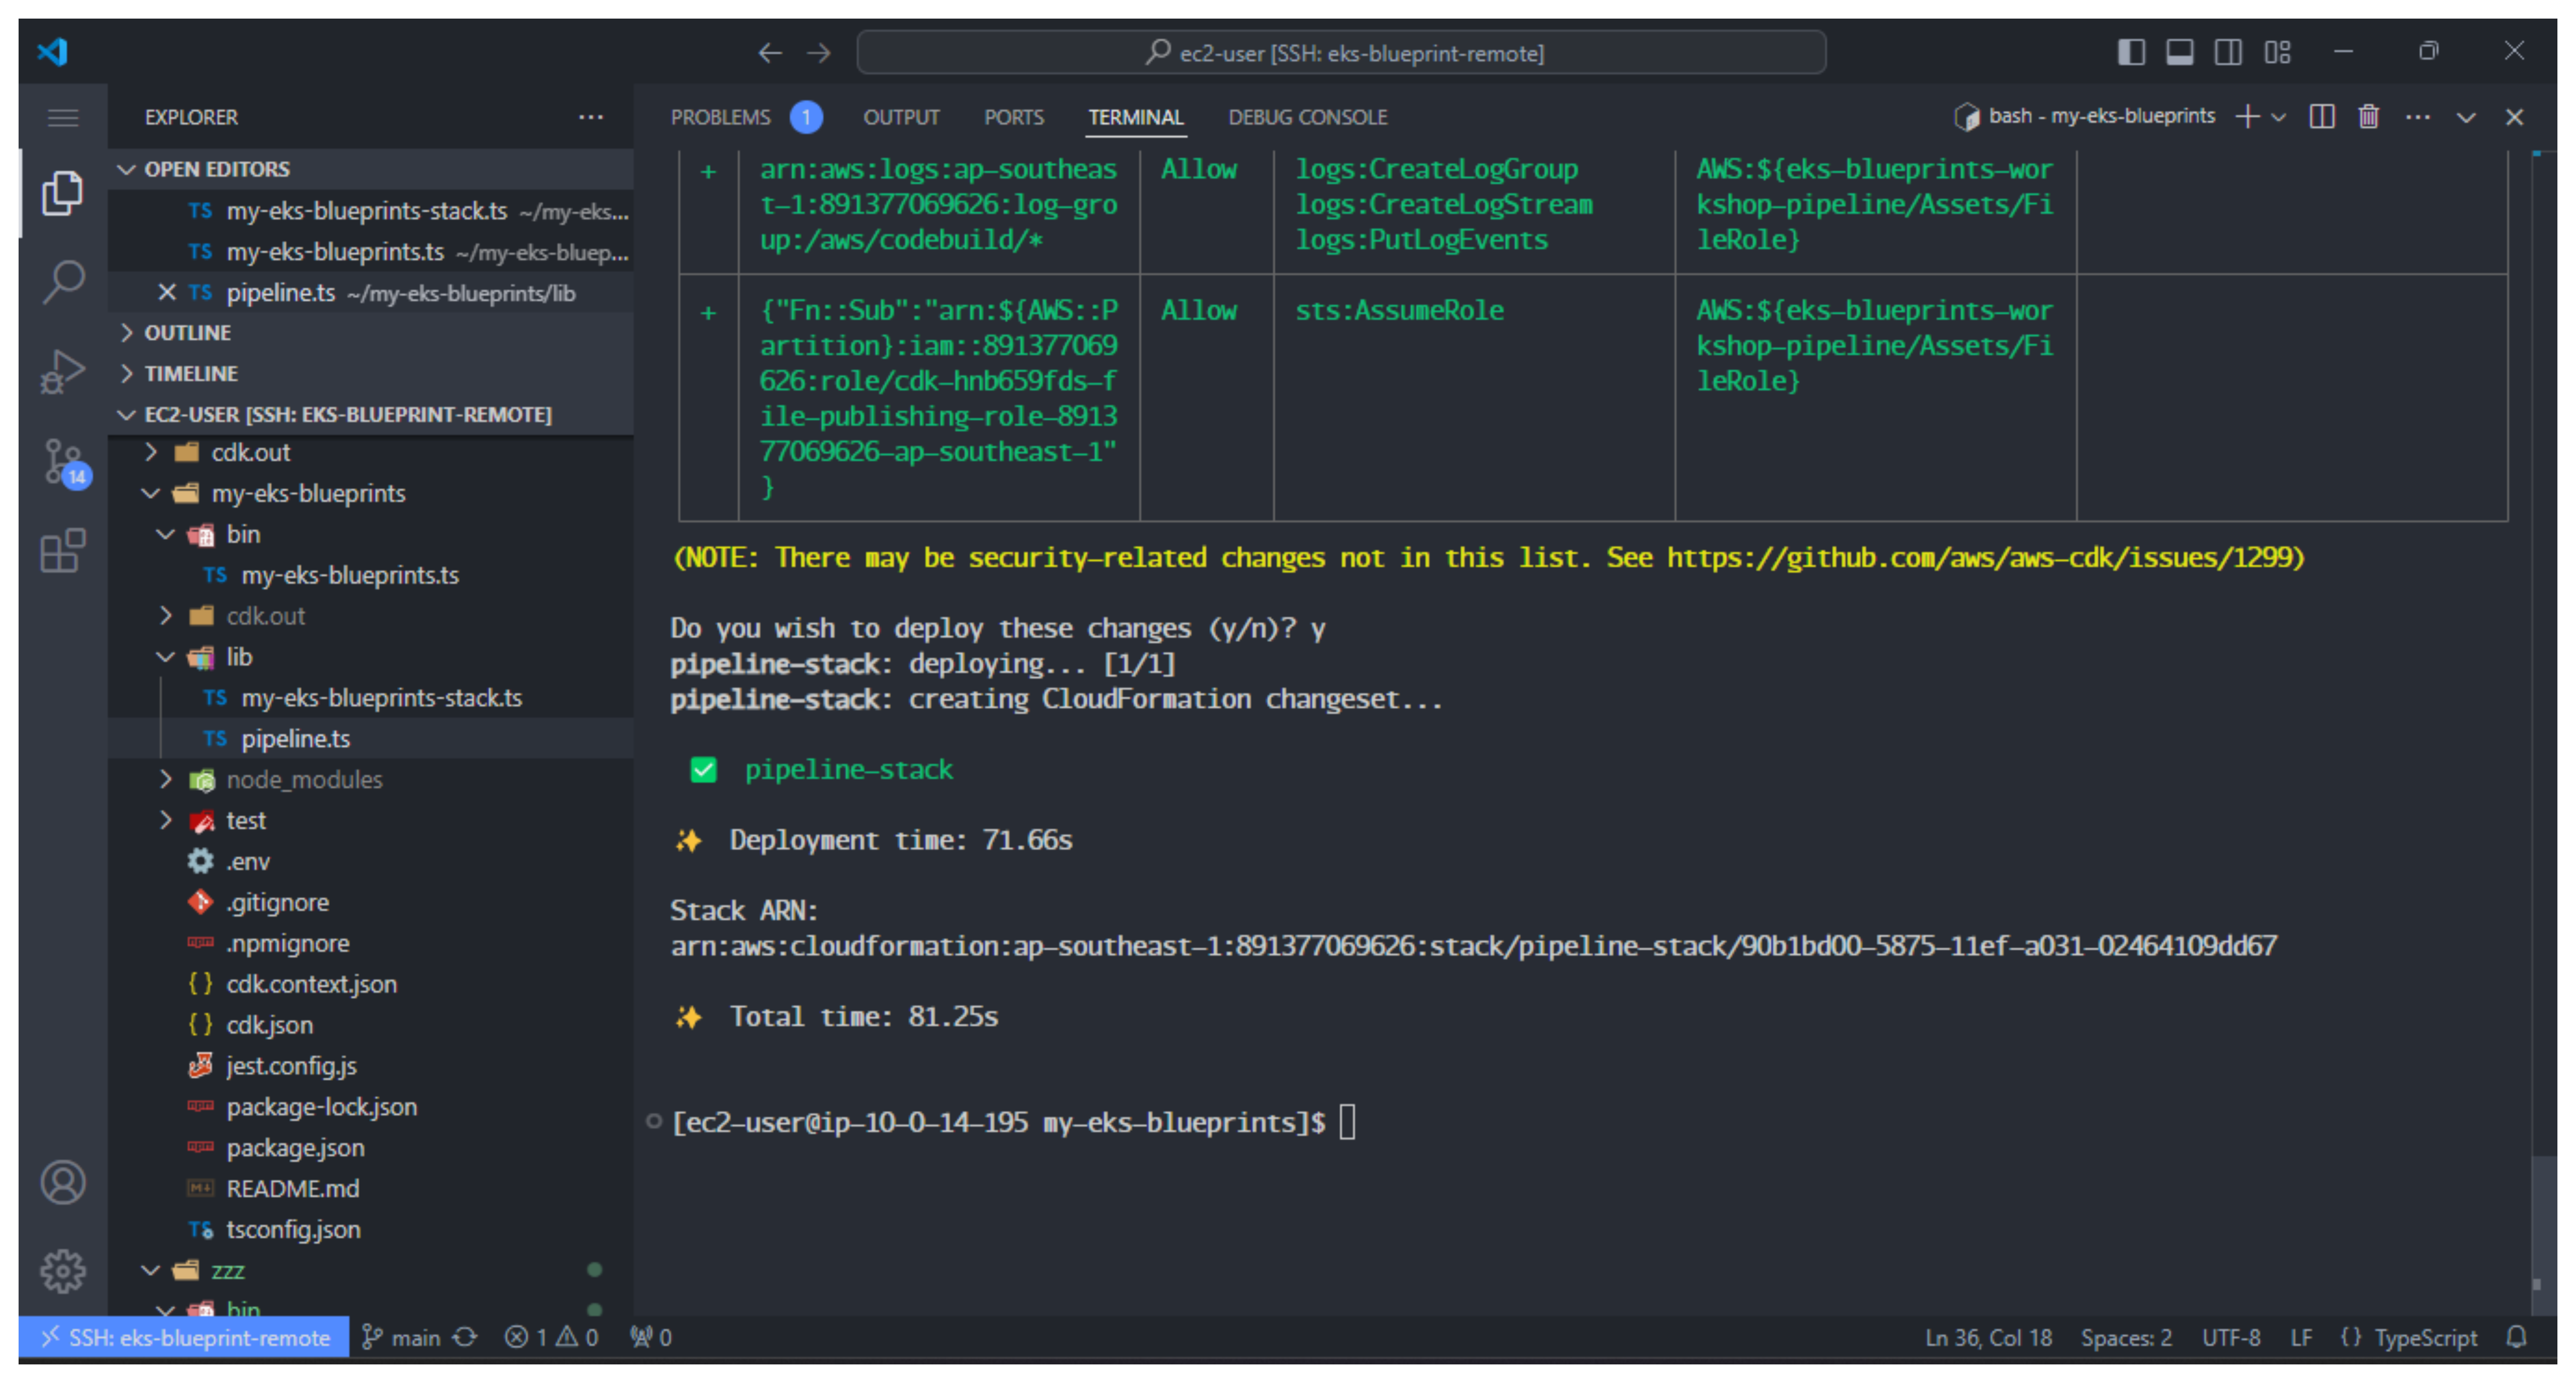
Task: Open package-lock.json file
Action: click(x=370, y=1107)
